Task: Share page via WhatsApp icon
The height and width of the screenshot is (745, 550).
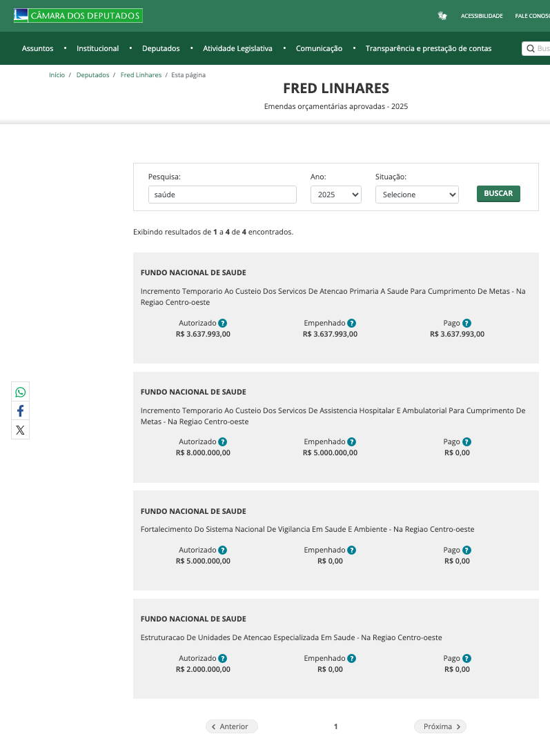Action: coord(21,393)
